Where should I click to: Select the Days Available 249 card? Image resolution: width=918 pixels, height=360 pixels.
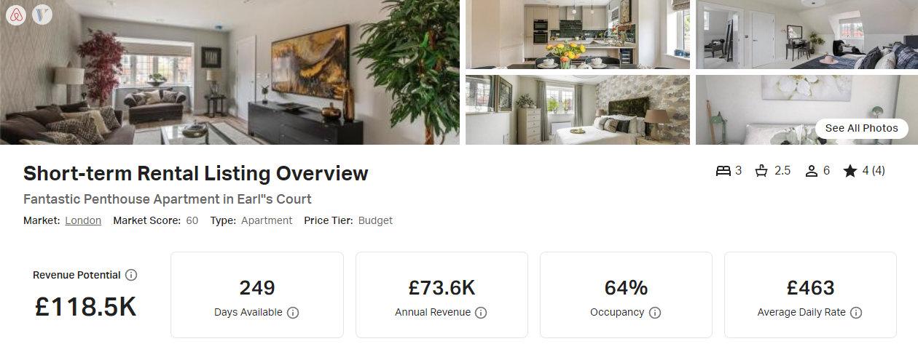pos(257,295)
